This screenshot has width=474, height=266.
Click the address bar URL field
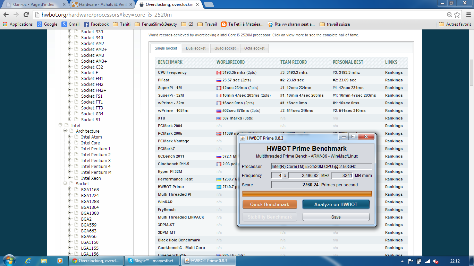239,15
